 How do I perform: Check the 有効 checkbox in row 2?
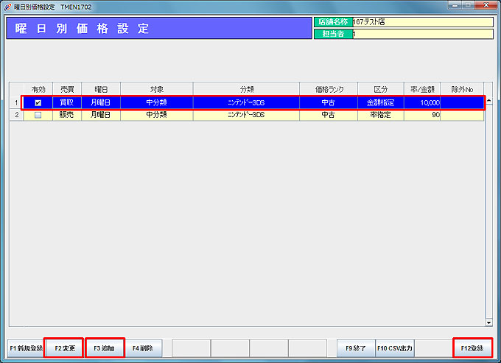(38, 116)
